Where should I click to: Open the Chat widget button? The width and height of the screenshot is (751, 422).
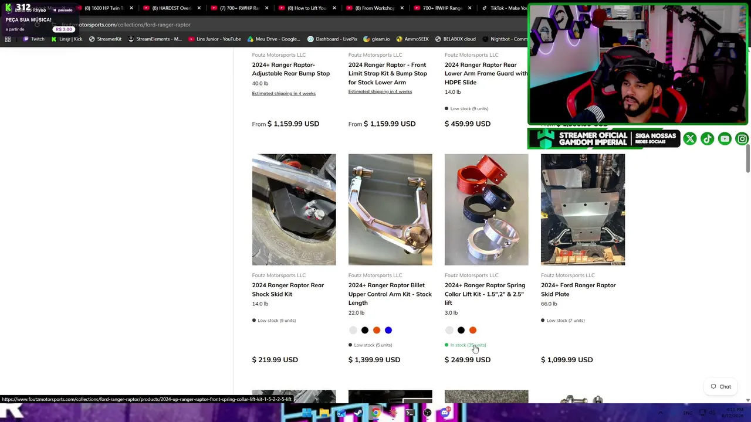(721, 387)
